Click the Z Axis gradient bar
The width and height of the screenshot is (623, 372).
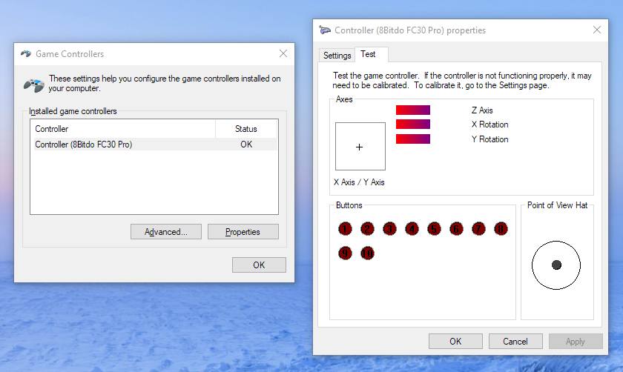413,110
